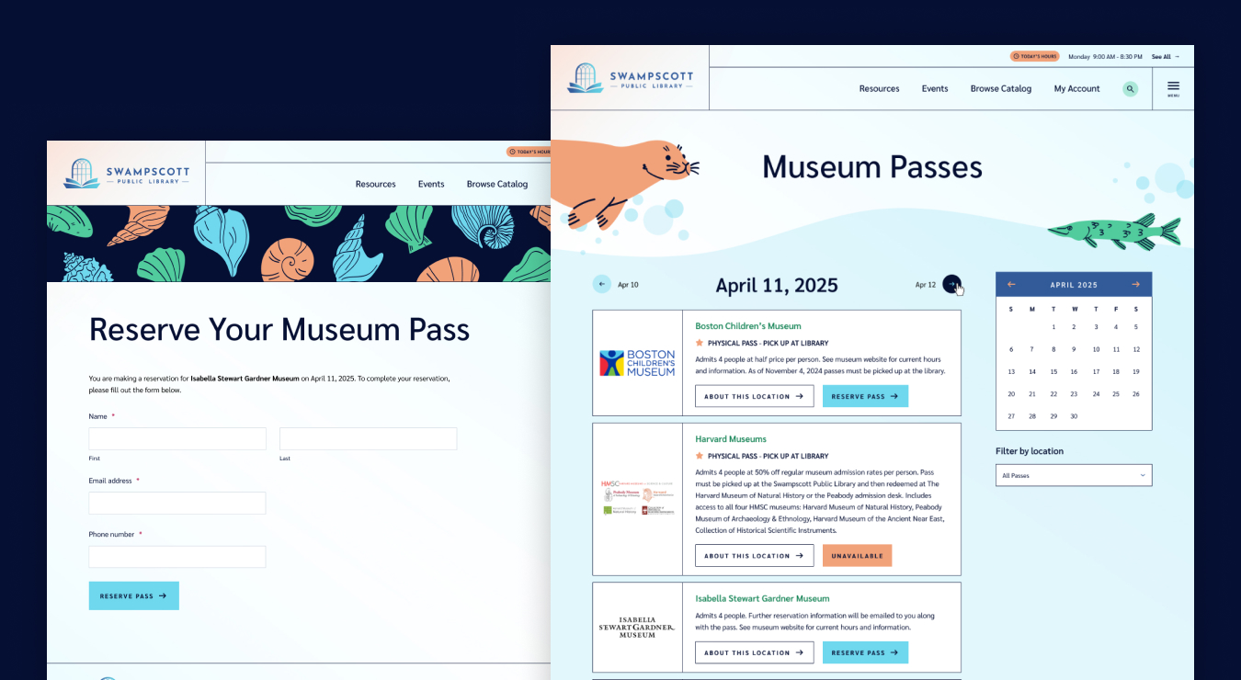
Task: Go to previous day Apr 10 arrow
Action: (x=601, y=284)
